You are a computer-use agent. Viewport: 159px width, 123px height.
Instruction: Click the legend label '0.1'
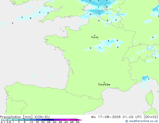pyautogui.click(x=3, y=122)
